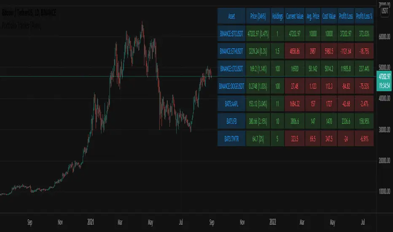Open the USDT currency selector
The image size is (393, 232).
coord(385,13)
